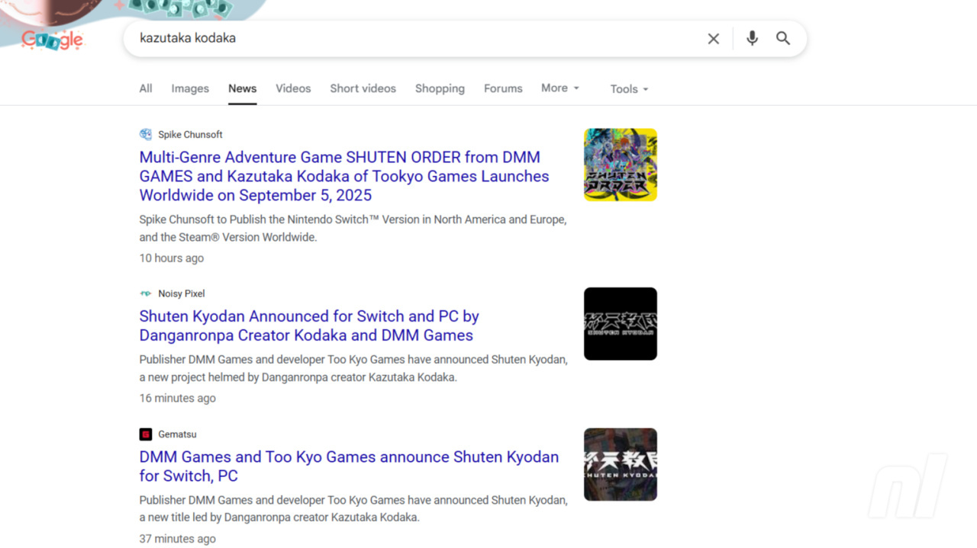
Task: Start voice search with microphone icon
Action: pyautogui.click(x=752, y=38)
